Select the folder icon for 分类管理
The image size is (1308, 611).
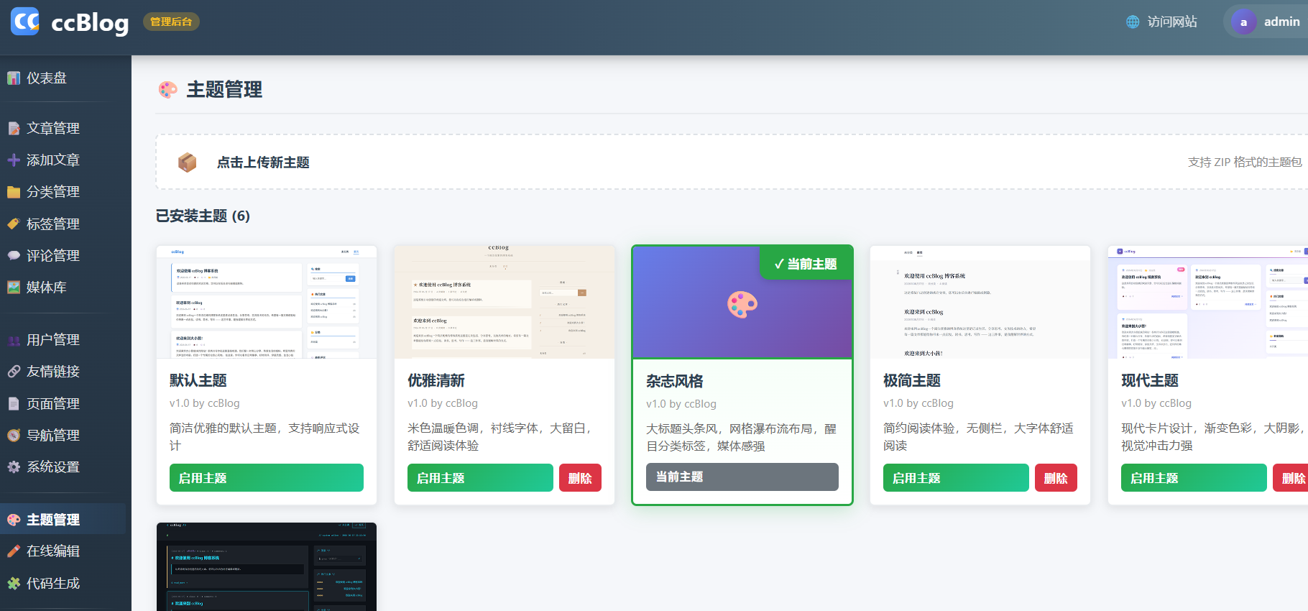tap(14, 192)
